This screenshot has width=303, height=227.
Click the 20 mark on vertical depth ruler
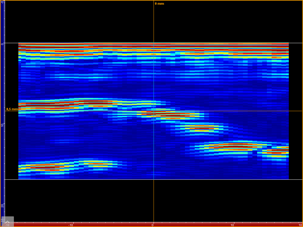click(2, 205)
